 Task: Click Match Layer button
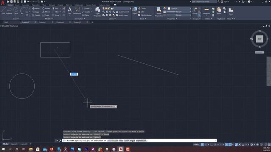(x=122, y=15)
